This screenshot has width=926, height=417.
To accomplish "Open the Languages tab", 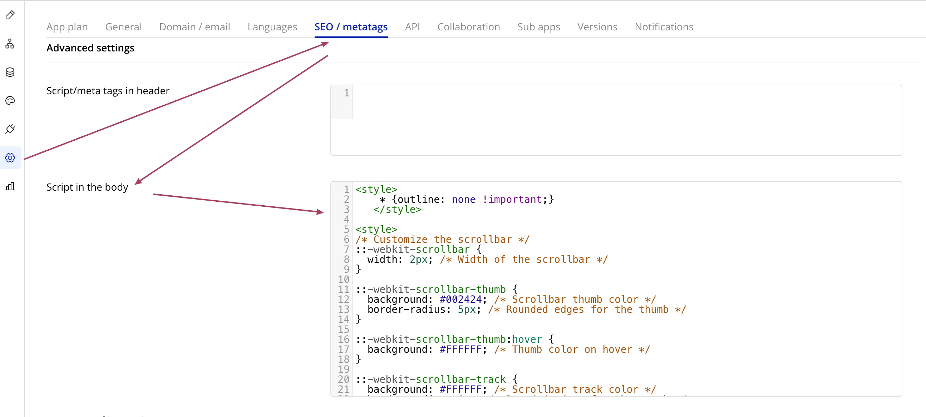I will coord(272,27).
